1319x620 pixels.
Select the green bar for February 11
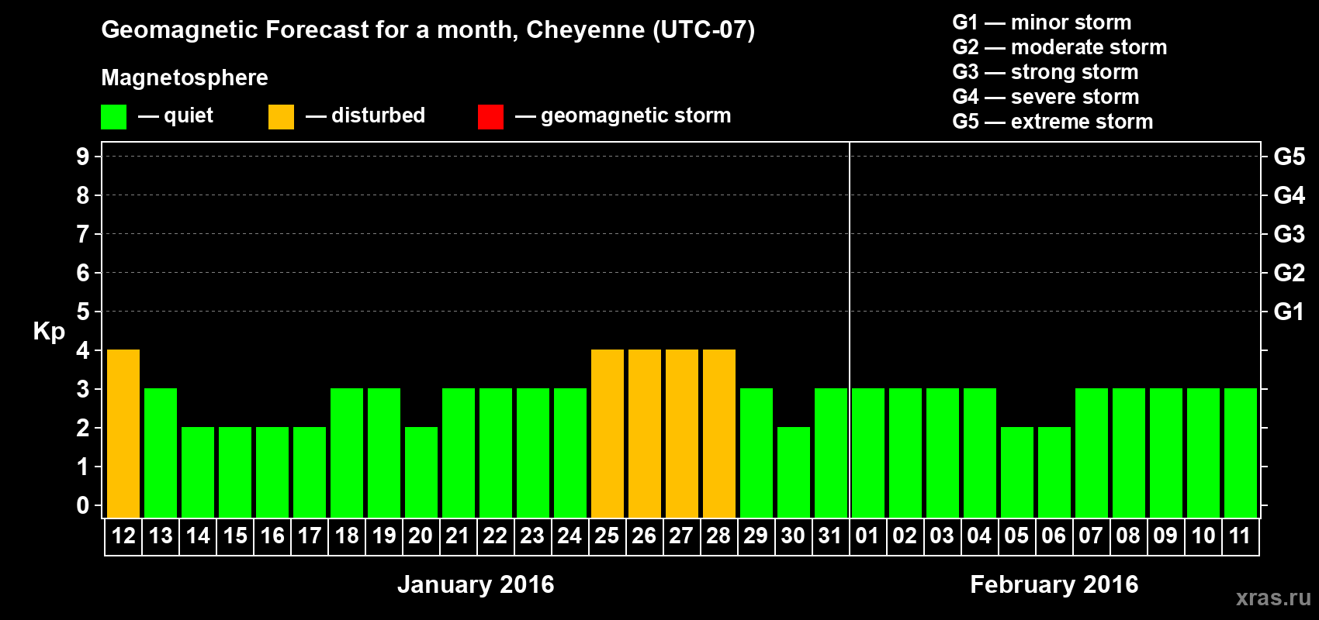click(x=1241, y=453)
